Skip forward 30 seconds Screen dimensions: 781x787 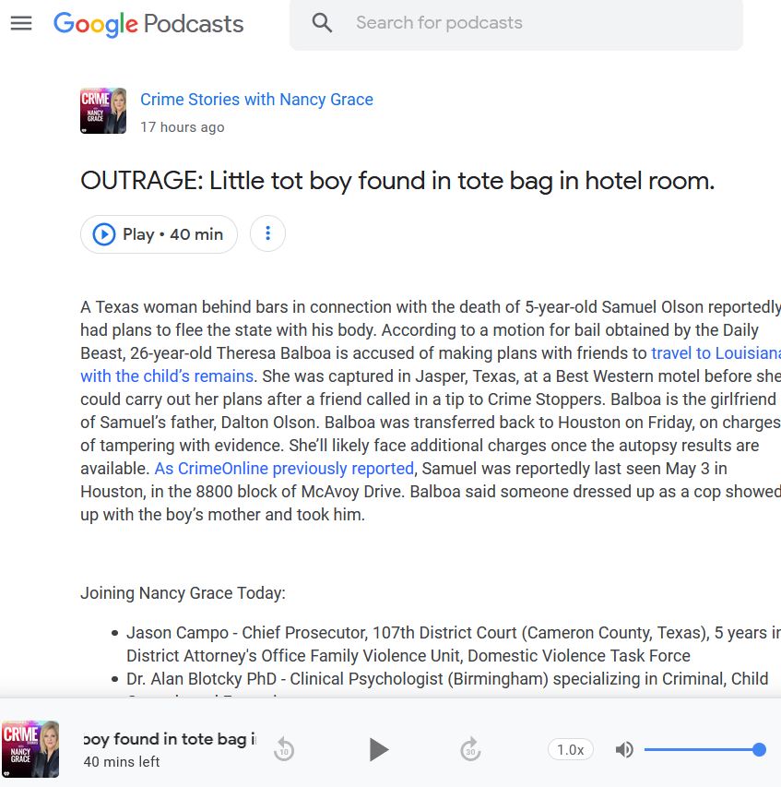471,749
